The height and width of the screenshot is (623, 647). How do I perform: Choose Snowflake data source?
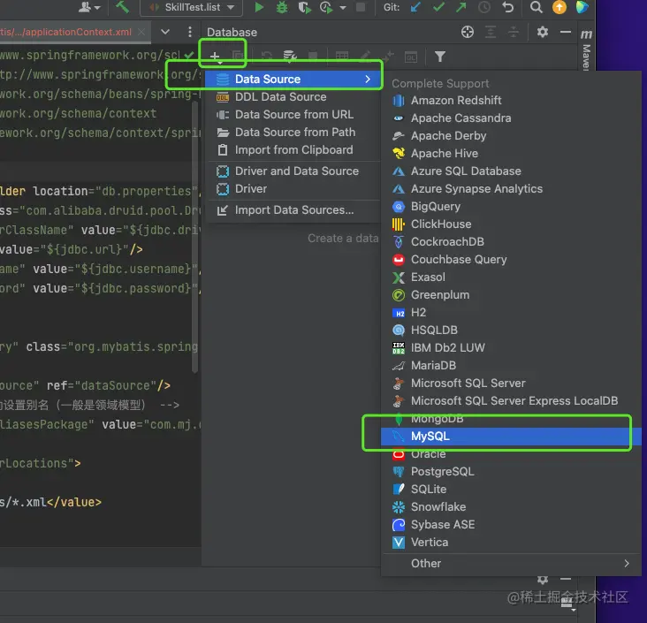[x=511, y=507]
